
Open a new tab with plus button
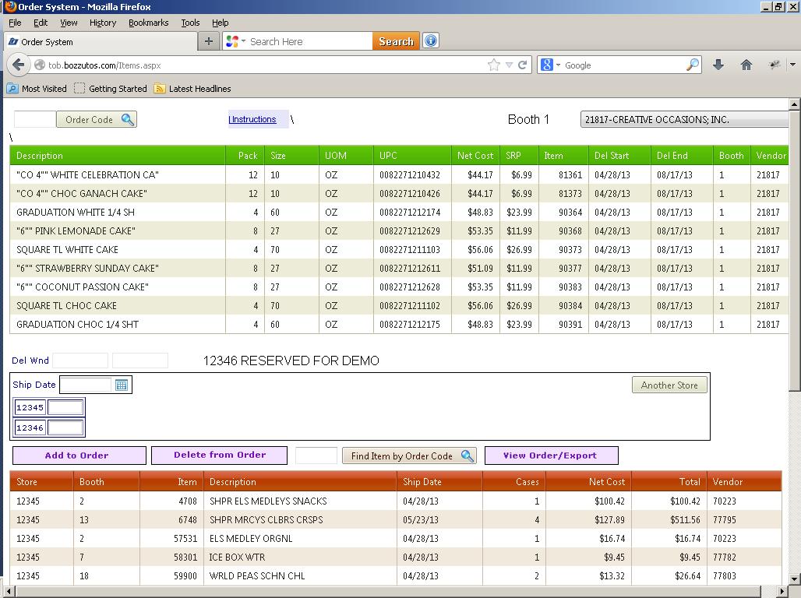pos(208,41)
